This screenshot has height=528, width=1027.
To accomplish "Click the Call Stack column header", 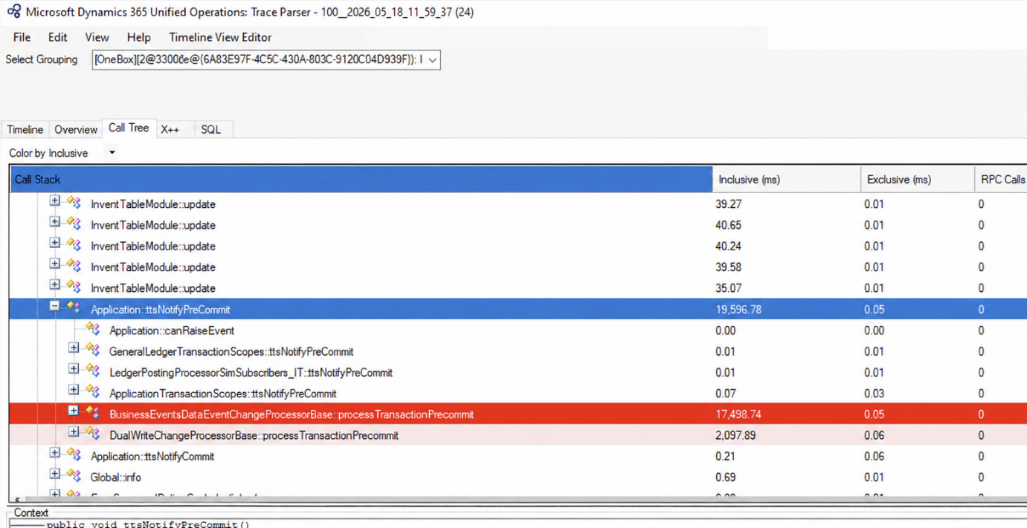I will (361, 179).
